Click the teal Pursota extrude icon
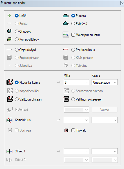 (66, 15)
